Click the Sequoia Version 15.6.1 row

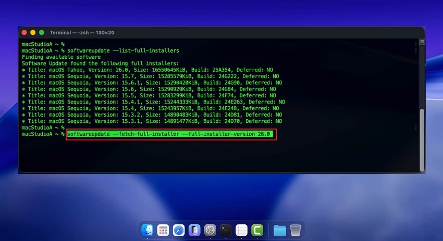pos(152,83)
